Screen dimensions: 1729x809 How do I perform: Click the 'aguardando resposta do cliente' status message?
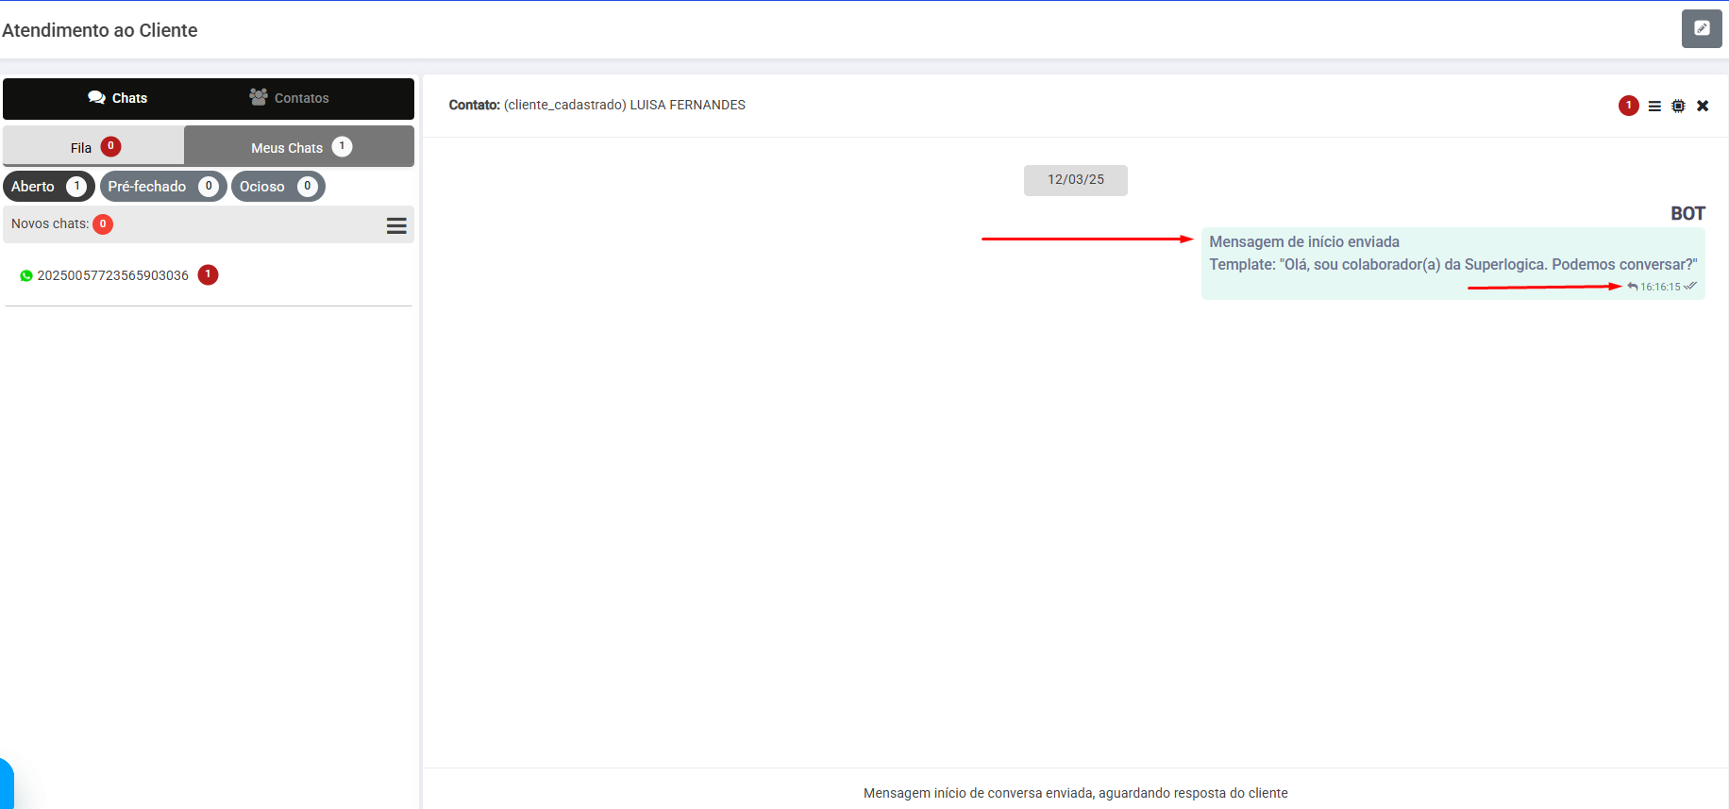tap(1076, 793)
